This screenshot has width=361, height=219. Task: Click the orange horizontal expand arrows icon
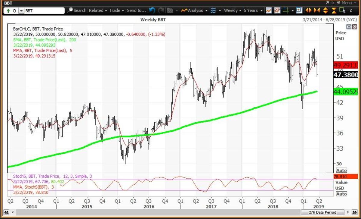[308, 11]
